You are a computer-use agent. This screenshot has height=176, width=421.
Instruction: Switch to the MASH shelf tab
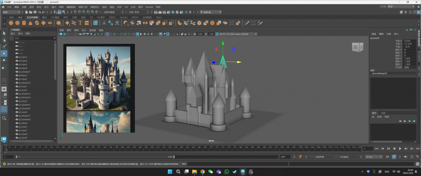(x=135, y=17)
